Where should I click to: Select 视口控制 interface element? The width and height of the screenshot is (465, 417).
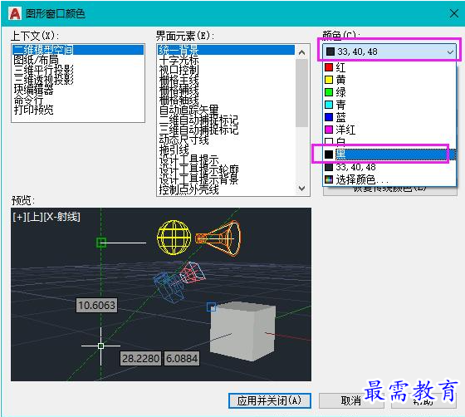(x=226, y=71)
